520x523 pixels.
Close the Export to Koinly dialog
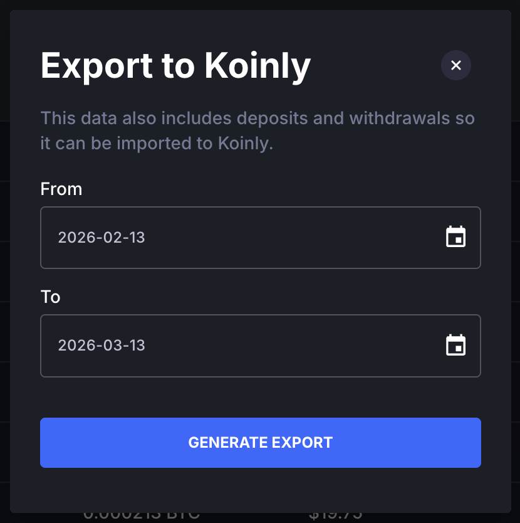coord(456,65)
